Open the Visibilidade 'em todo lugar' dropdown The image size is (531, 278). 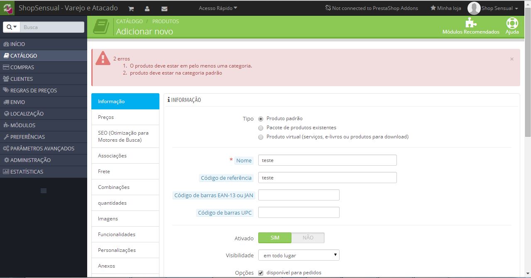point(299,255)
